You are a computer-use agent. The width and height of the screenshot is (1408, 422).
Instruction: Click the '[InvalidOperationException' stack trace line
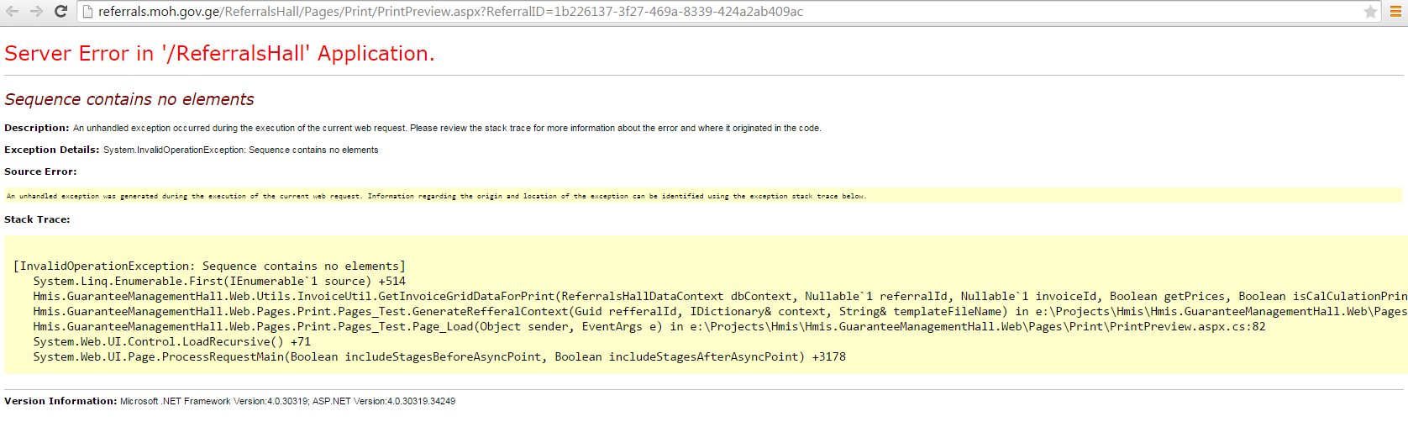click(209, 266)
